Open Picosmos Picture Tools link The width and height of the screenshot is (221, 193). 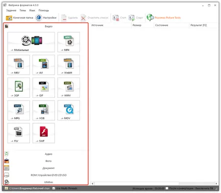point(163,18)
